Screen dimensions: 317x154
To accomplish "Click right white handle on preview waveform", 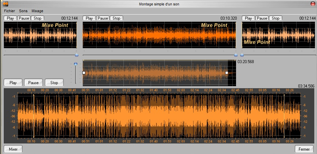I will pyautogui.click(x=227, y=73).
